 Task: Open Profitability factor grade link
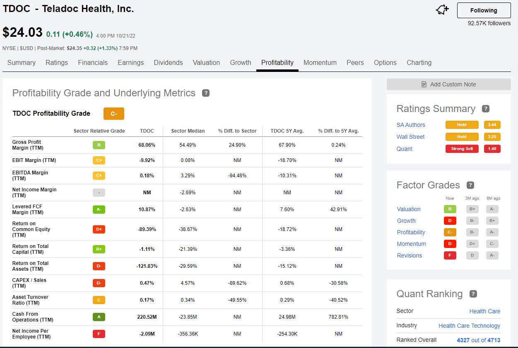(411, 232)
